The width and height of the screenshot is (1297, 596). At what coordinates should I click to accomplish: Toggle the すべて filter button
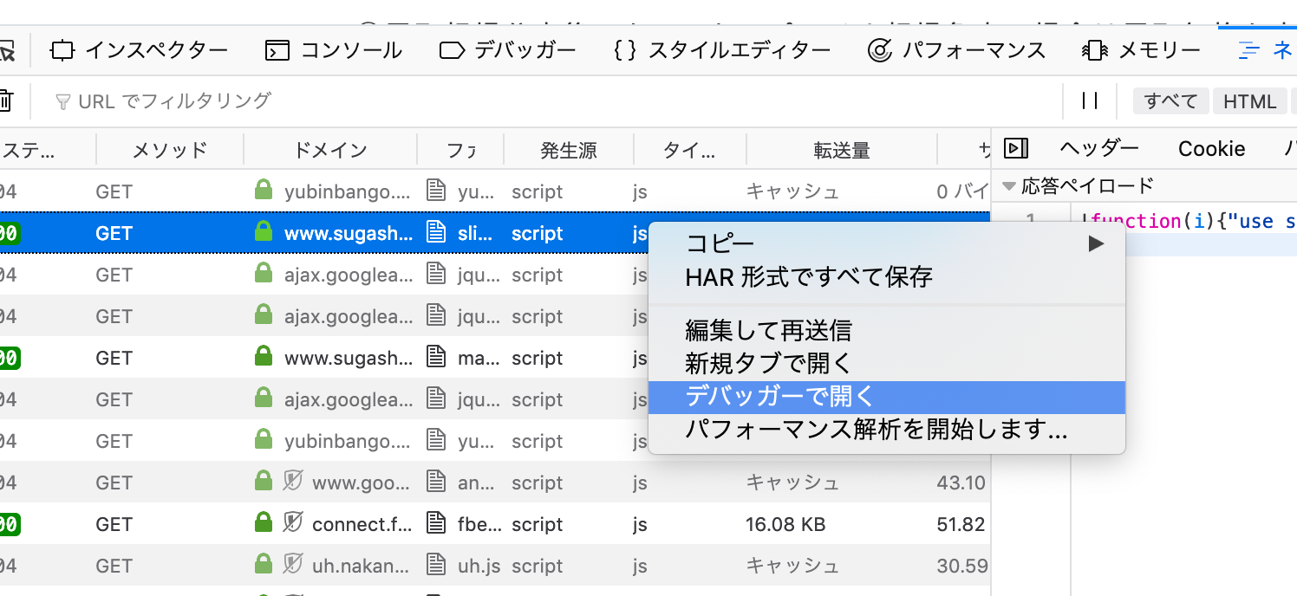[x=1170, y=101]
